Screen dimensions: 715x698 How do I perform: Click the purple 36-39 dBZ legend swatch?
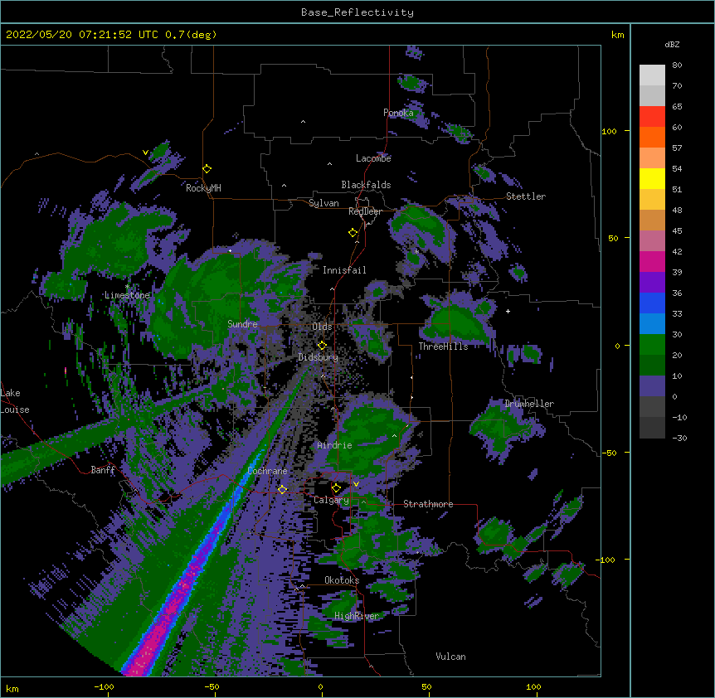[x=652, y=283]
